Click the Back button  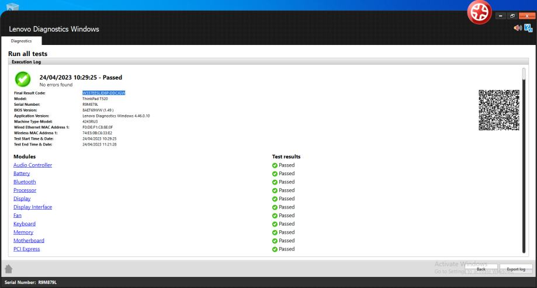[x=481, y=269]
